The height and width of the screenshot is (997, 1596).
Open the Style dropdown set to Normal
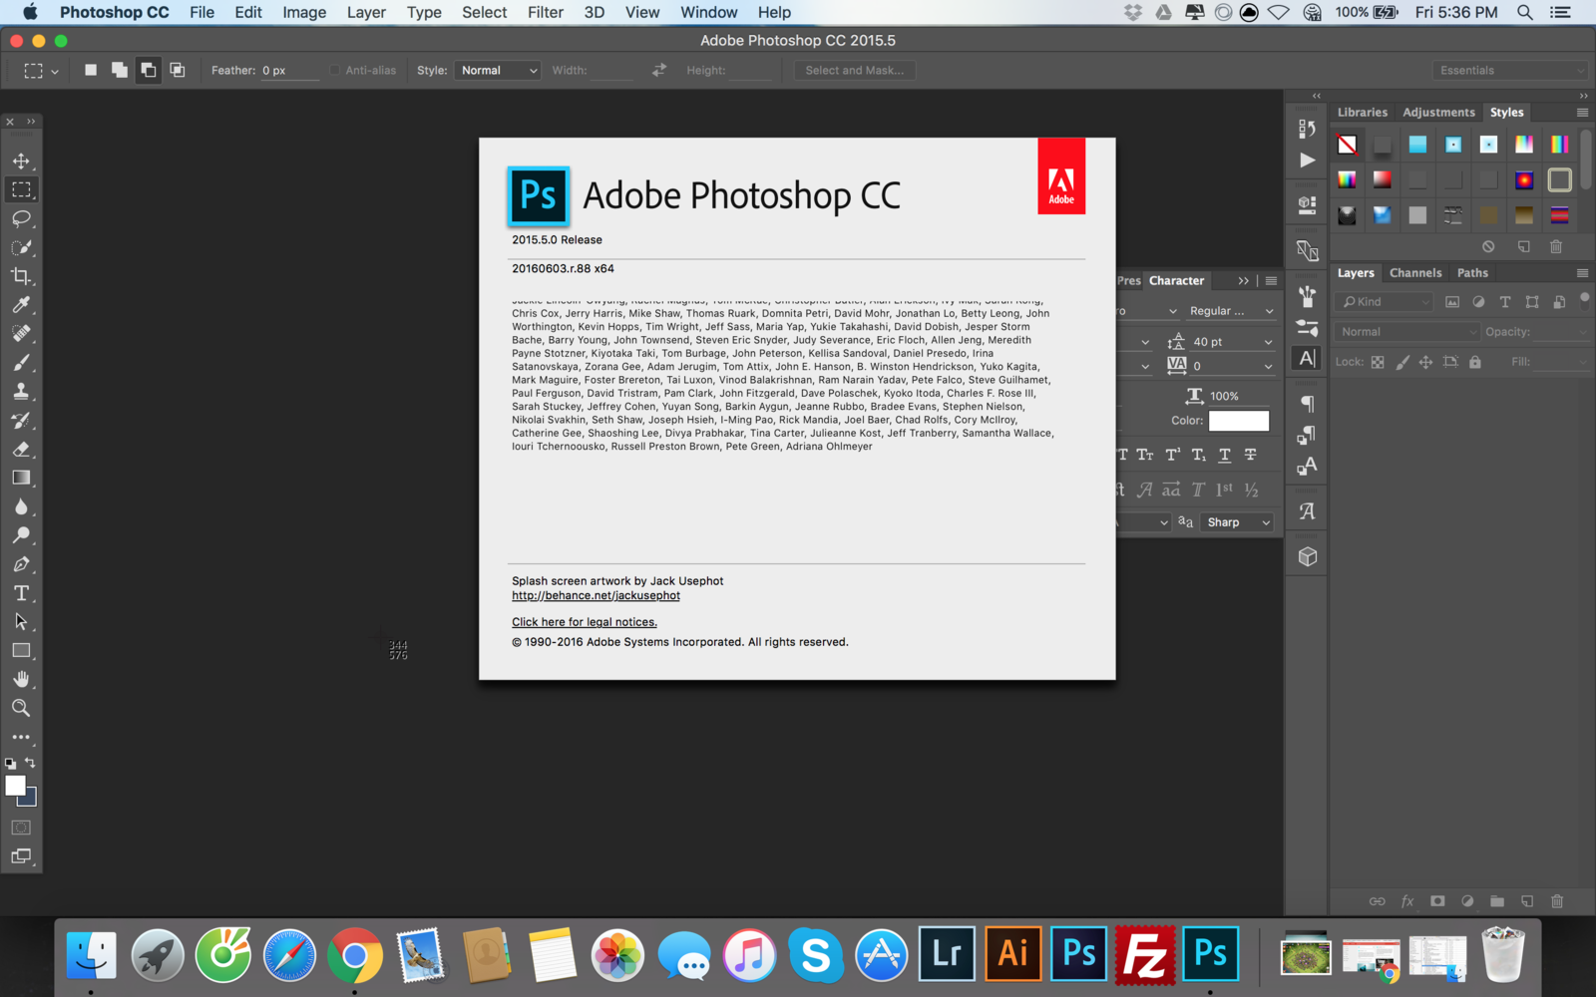(x=497, y=71)
